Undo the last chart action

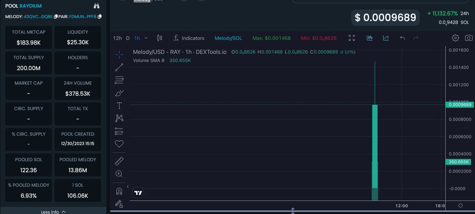pos(403,38)
